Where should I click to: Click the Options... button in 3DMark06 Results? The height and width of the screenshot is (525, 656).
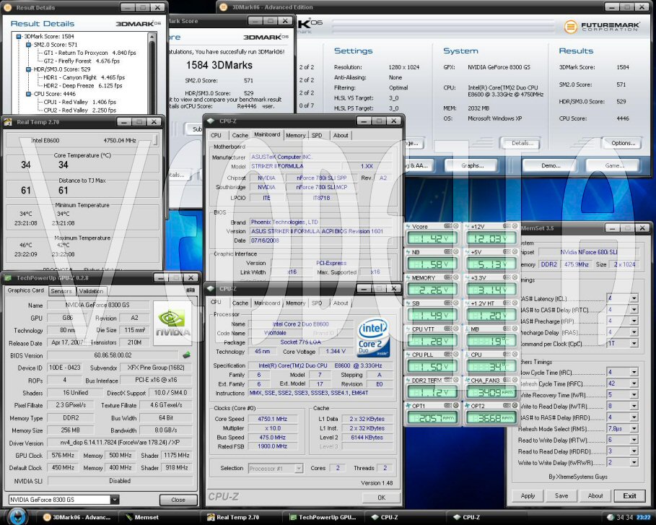click(x=623, y=143)
